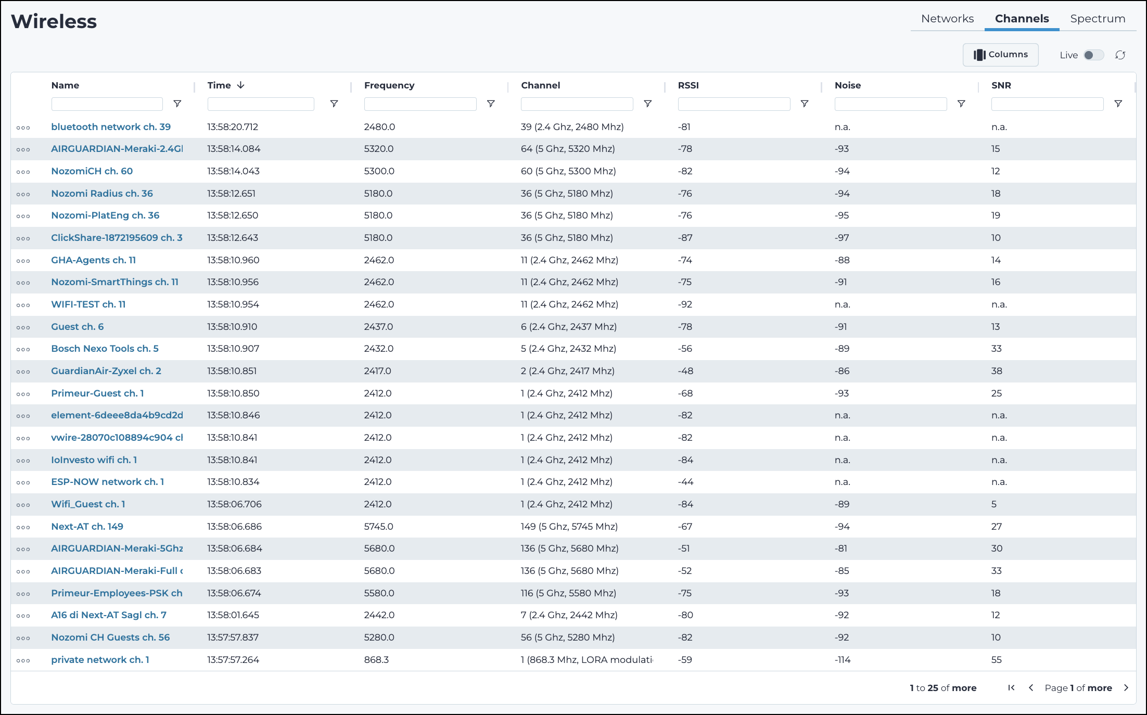The width and height of the screenshot is (1147, 715).
Task: Open filter options for the SNR column
Action: coord(1118,104)
